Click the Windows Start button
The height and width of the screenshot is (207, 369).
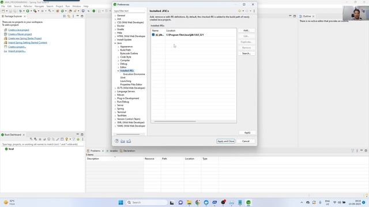(x=121, y=202)
